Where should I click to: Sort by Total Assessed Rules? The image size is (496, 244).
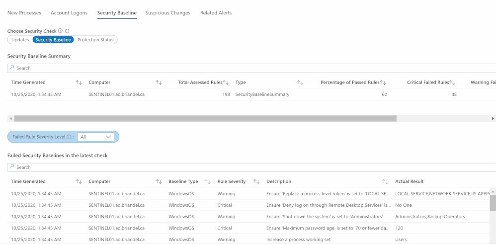226,82
